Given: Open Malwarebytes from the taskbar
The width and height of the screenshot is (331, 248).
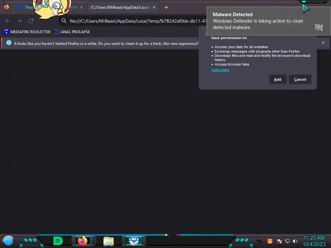Looking at the screenshot, I should (133, 241).
